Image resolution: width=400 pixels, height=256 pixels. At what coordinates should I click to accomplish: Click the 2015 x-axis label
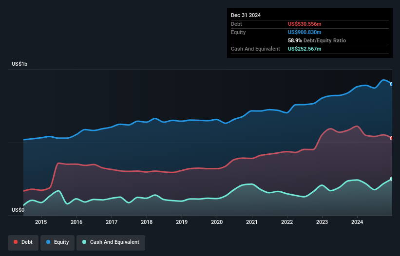[41, 222]
